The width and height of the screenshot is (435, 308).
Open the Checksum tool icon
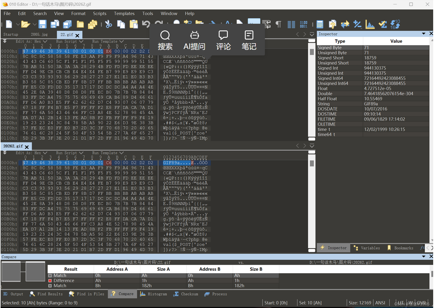pos(382,24)
